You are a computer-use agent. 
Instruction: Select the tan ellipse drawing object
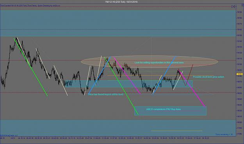pyautogui.click(x=150, y=62)
